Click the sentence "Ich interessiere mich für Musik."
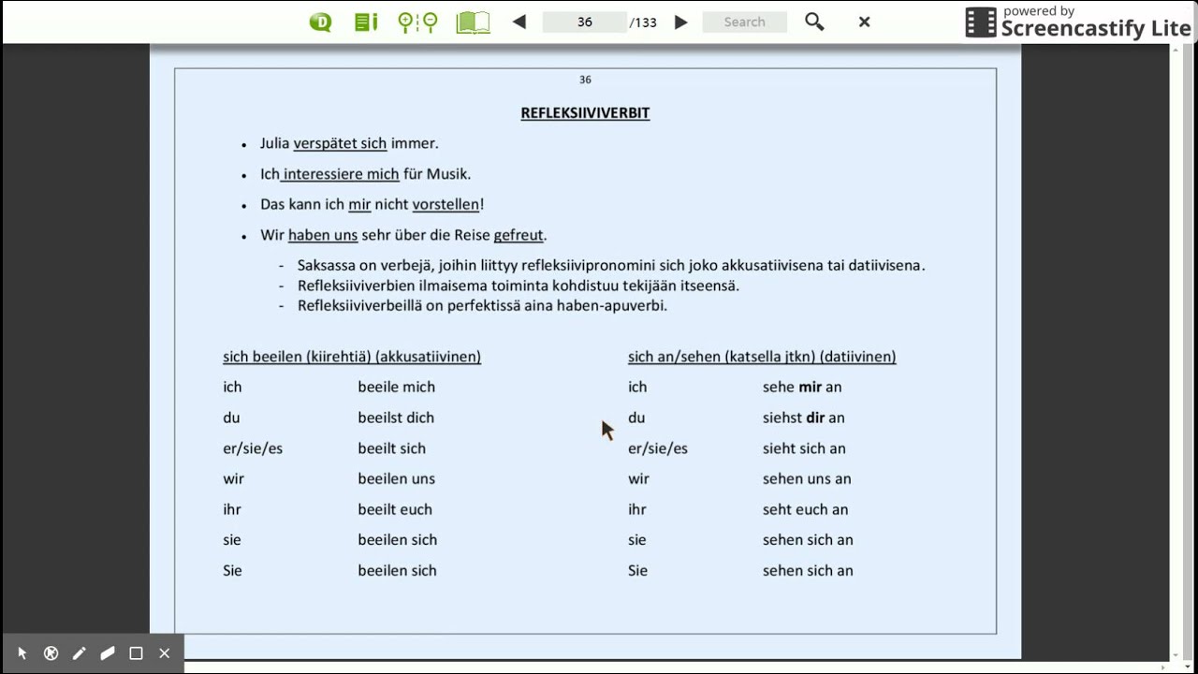Image resolution: width=1198 pixels, height=674 pixels. click(x=365, y=174)
